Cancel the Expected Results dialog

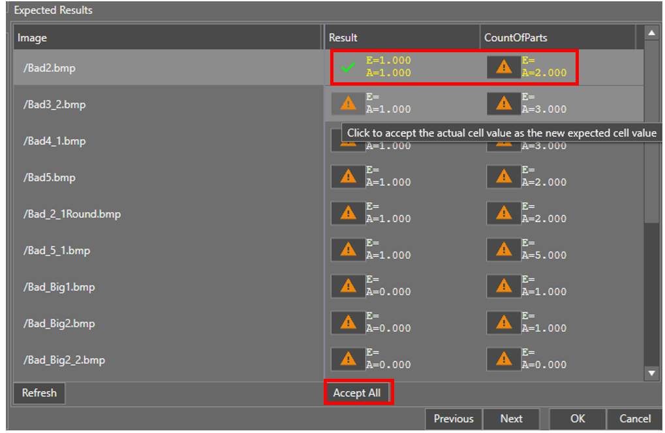[x=634, y=419]
